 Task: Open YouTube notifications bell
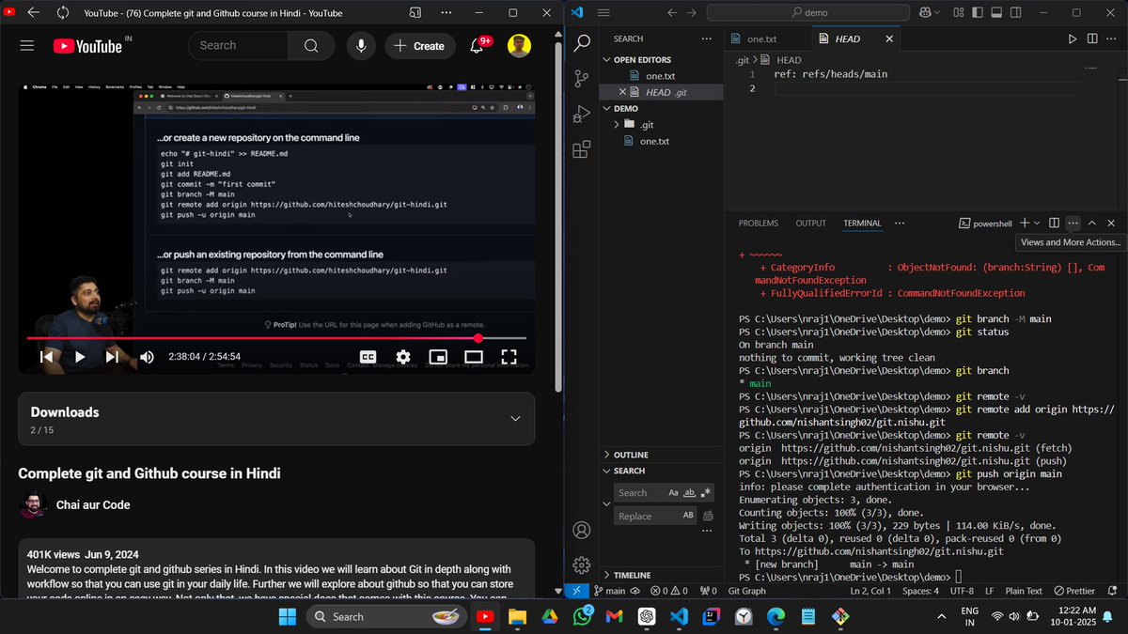pyautogui.click(x=477, y=45)
